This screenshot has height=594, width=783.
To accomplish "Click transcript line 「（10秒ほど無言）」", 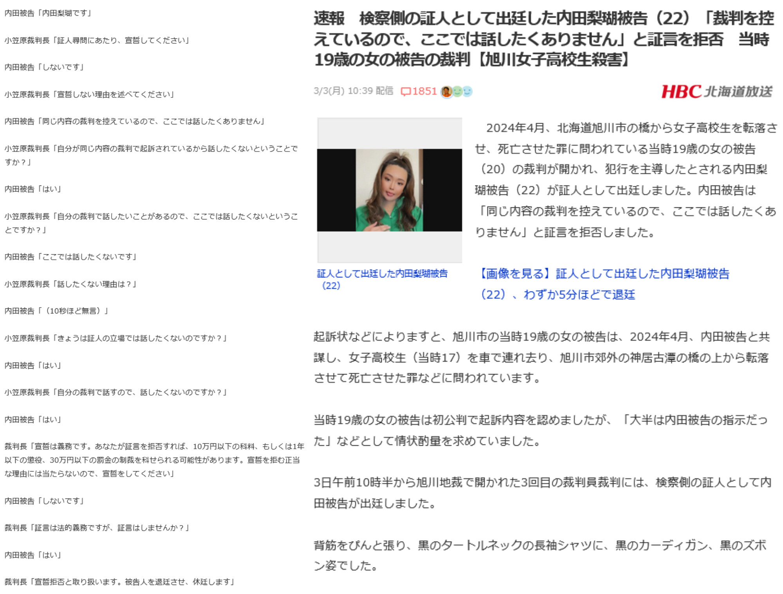I will pos(57,311).
